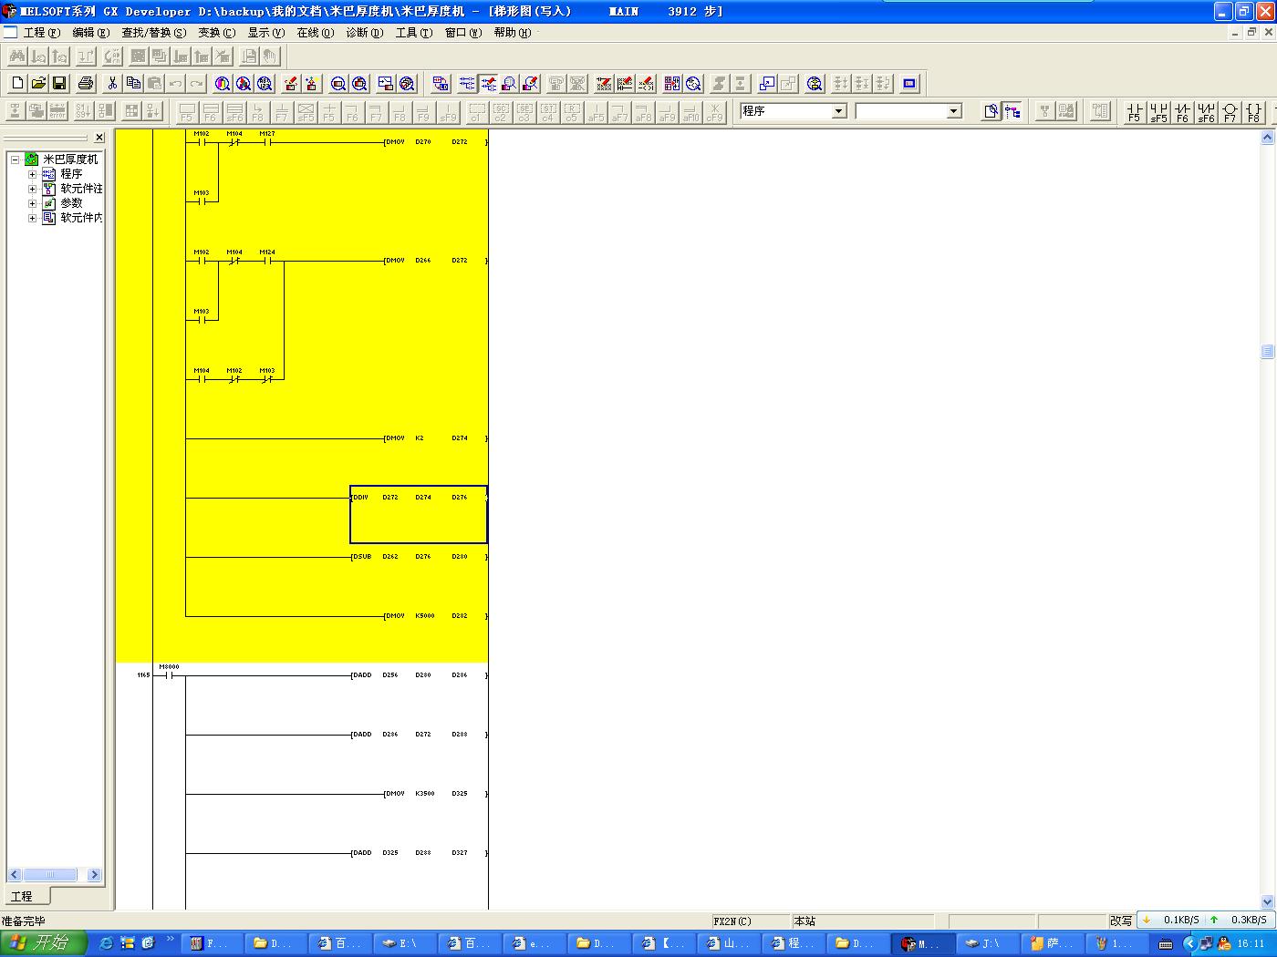Toggle the write mode toolbar button
The width and height of the screenshot is (1277, 957).
(x=488, y=84)
